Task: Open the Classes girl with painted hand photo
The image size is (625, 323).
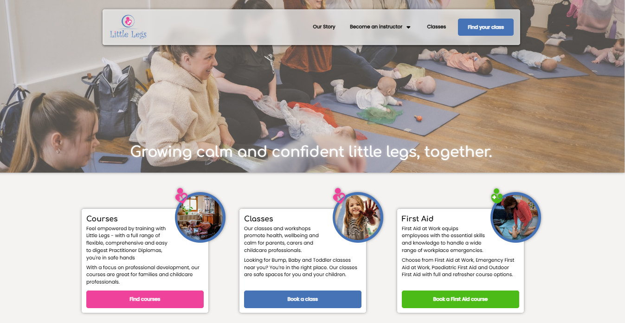Action: (358, 217)
